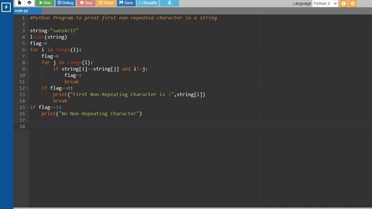Click the break statement on line 14
This screenshot has width=372, height=209.
click(x=60, y=101)
